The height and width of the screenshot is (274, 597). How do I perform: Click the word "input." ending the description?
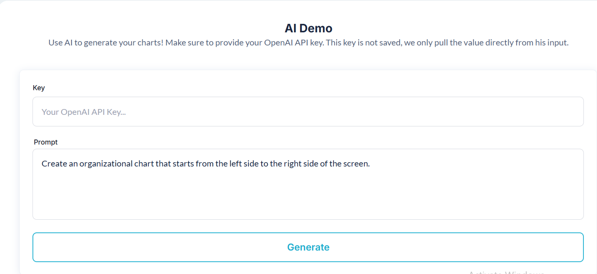click(558, 43)
